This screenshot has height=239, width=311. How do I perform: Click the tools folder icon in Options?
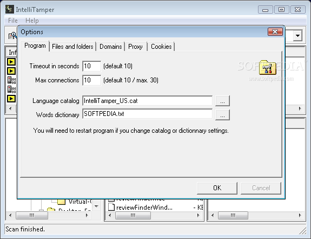click(x=268, y=68)
